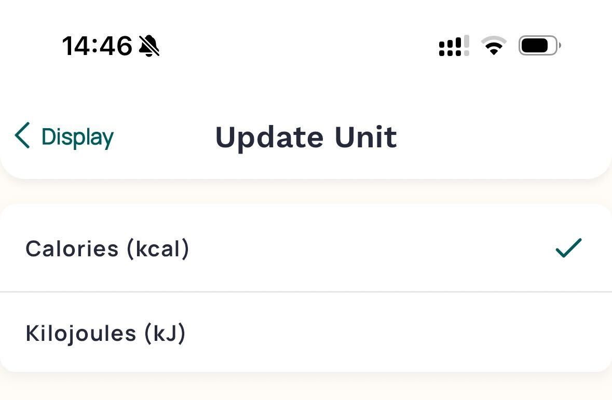The image size is (612, 400).
Task: Tap the 14:46 clock in status bar
Action: coord(97,46)
